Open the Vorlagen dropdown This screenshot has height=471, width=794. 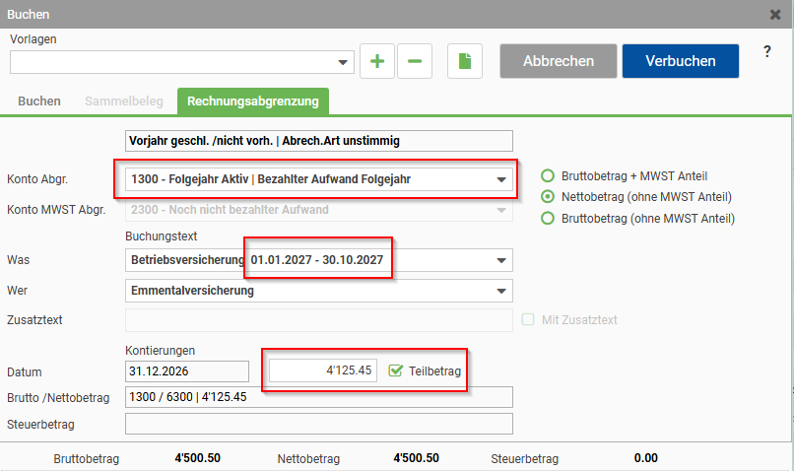coord(343,62)
